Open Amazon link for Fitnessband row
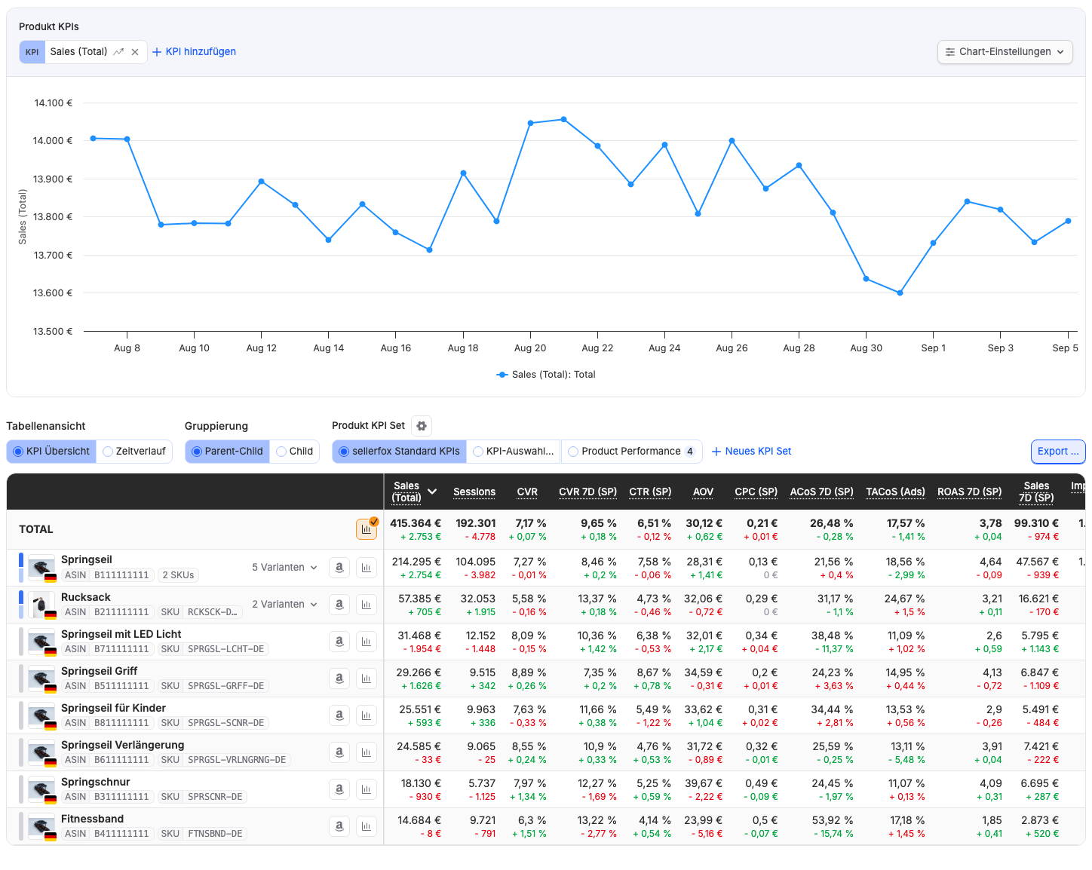Screen dimensions: 1092x870 pos(339,826)
